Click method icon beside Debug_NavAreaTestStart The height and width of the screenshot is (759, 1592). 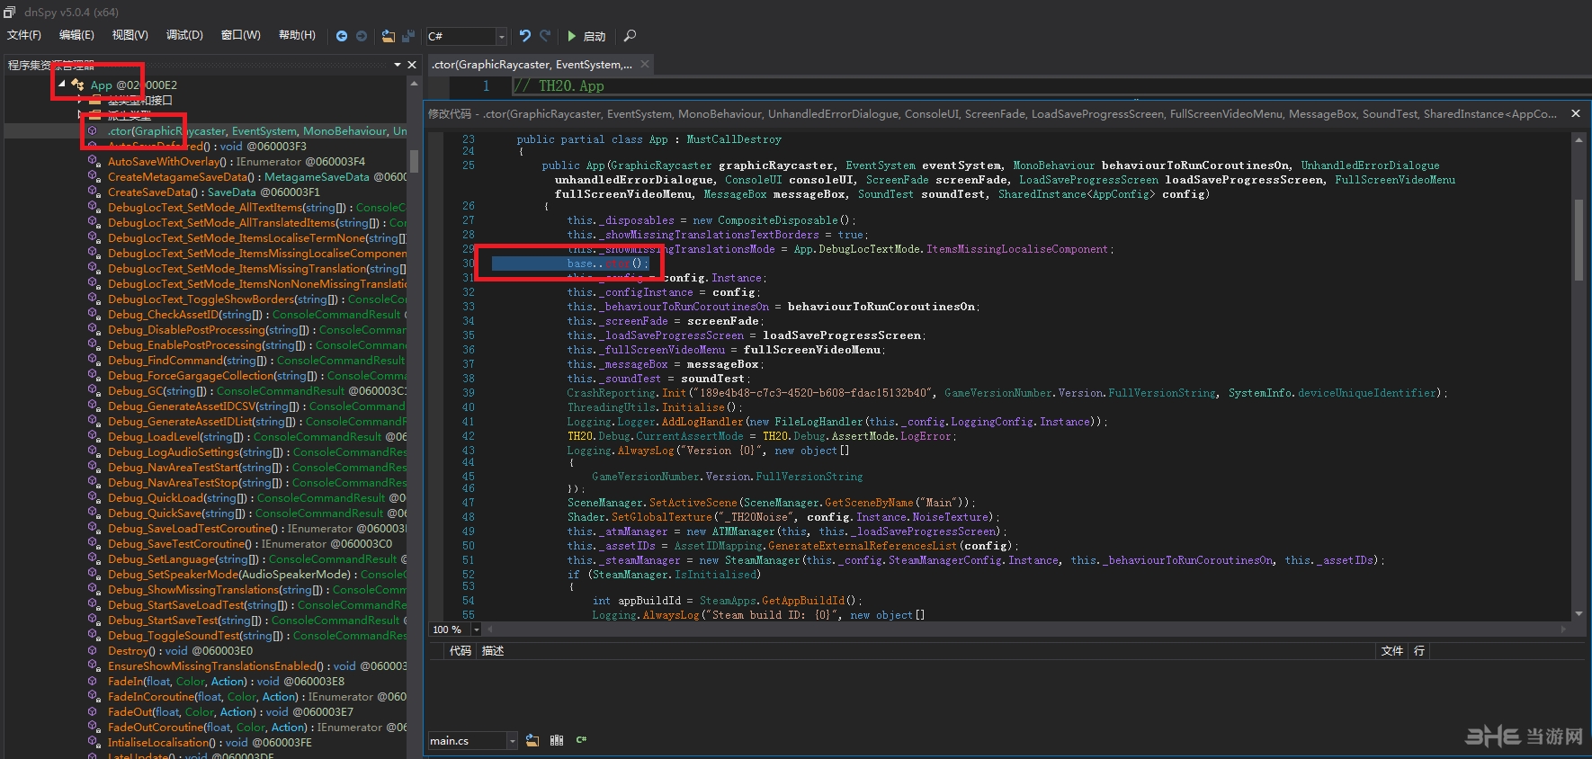click(94, 467)
